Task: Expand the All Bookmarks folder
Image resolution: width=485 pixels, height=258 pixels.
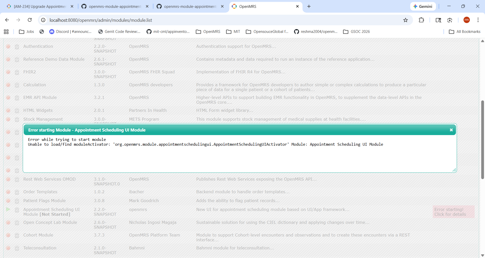Action: point(465,32)
